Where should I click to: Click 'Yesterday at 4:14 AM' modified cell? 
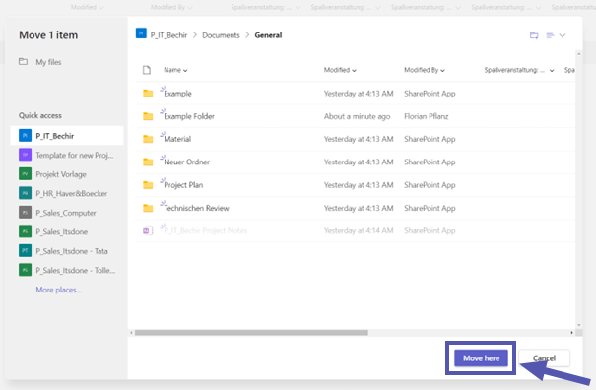pos(359,230)
